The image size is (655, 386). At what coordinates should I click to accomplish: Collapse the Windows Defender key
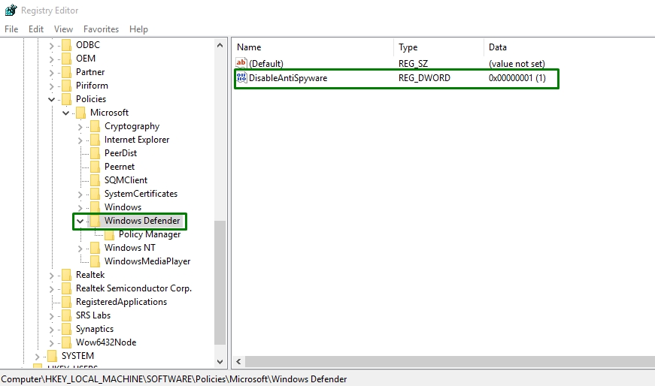point(80,222)
